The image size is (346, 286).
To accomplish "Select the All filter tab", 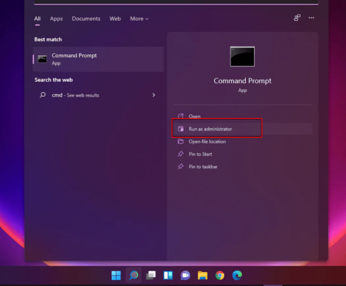I will (x=37, y=19).
